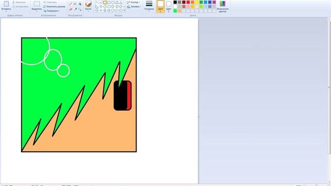Select the Text tool (letter A)

(x=80, y=4)
